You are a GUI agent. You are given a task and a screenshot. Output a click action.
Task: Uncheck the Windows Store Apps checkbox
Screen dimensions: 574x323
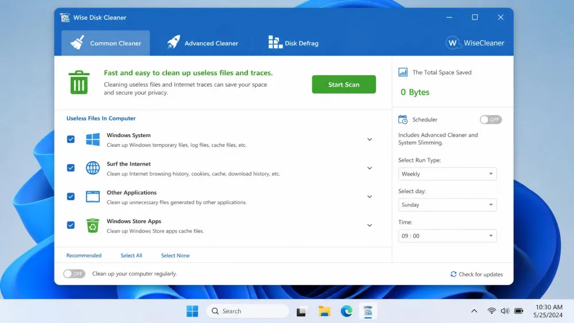71,225
